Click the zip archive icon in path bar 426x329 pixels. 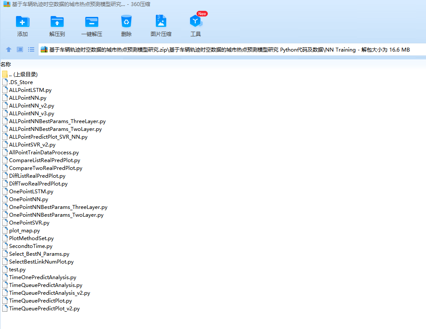tap(44, 49)
